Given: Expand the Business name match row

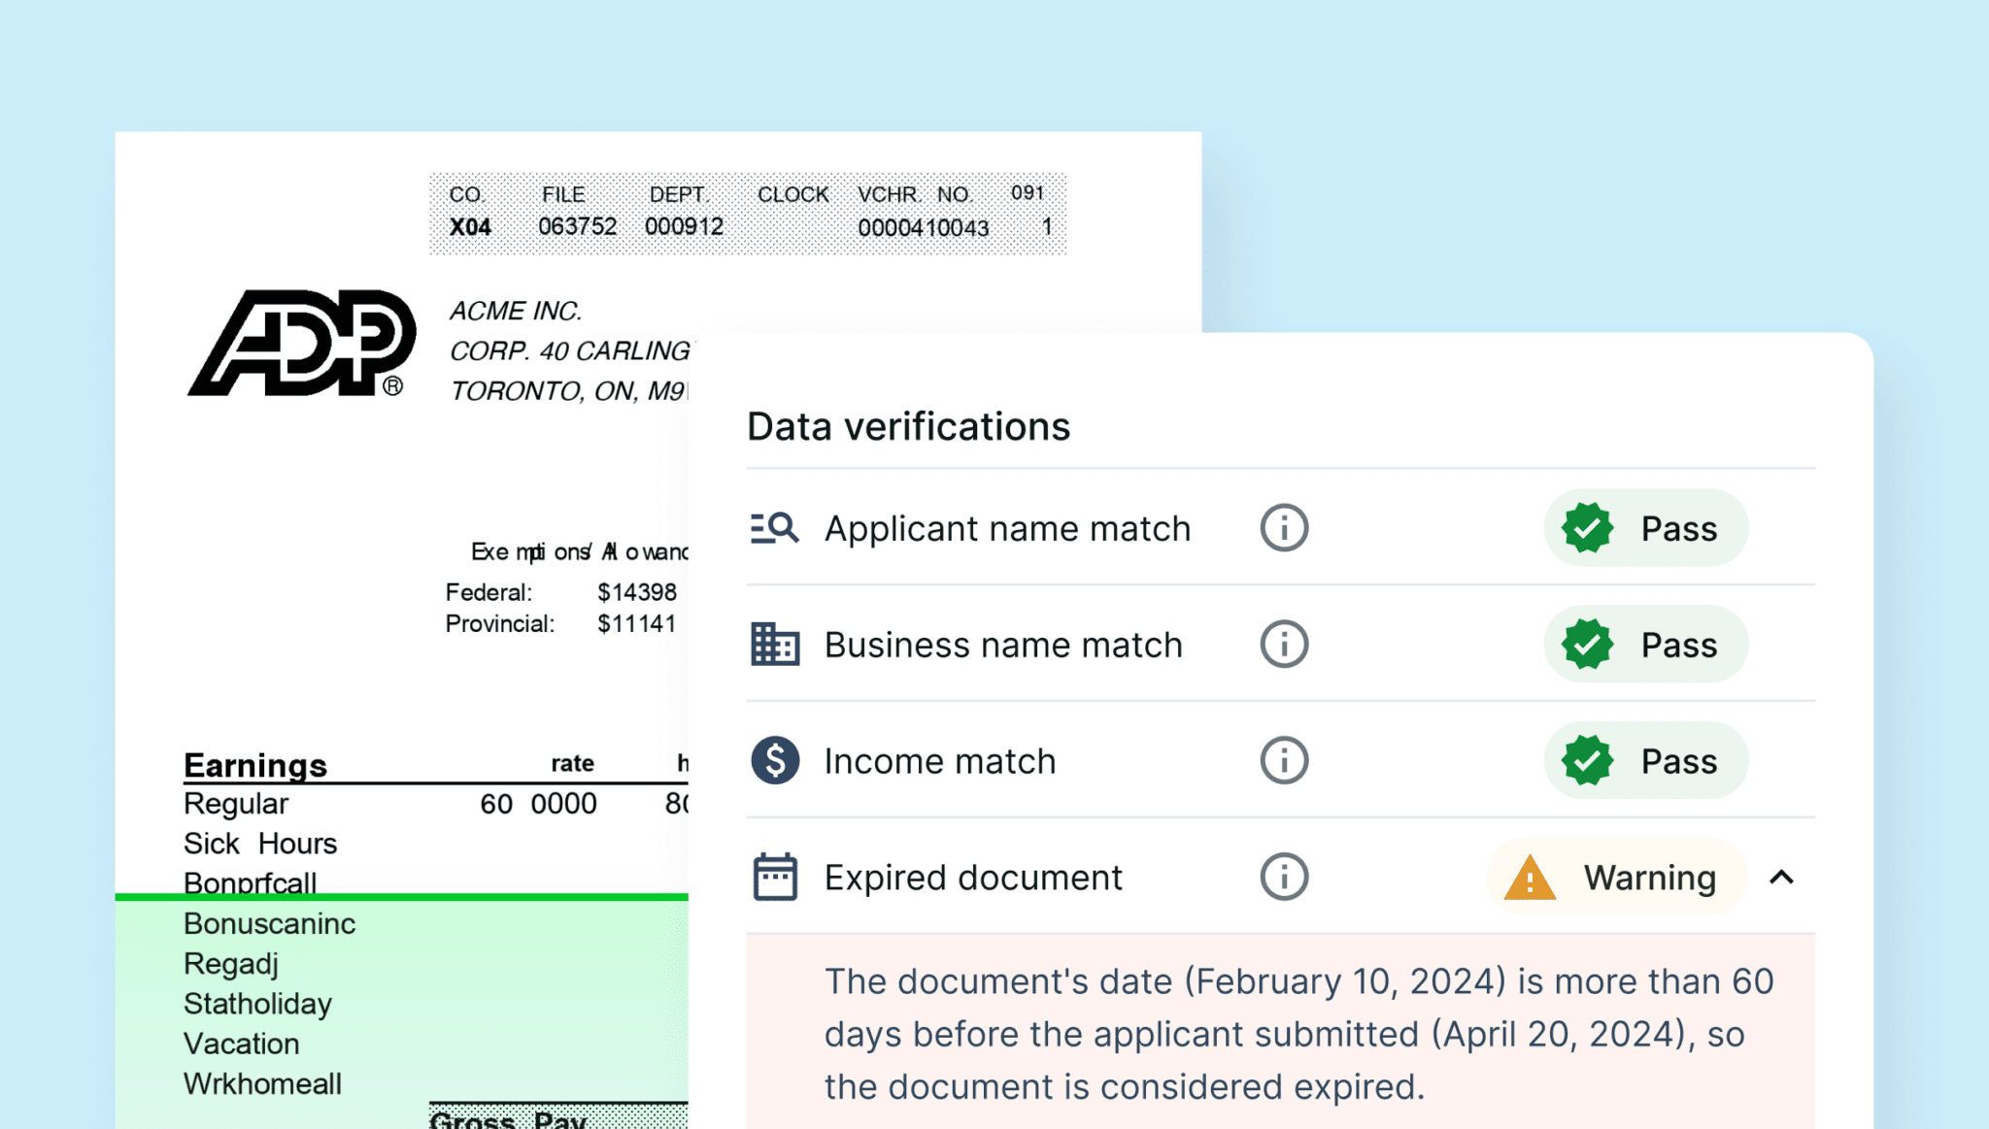Looking at the screenshot, I should pyautogui.click(x=1002, y=644).
